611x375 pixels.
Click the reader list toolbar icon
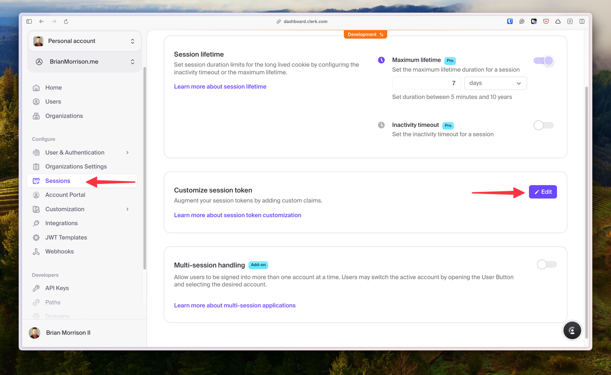(570, 21)
